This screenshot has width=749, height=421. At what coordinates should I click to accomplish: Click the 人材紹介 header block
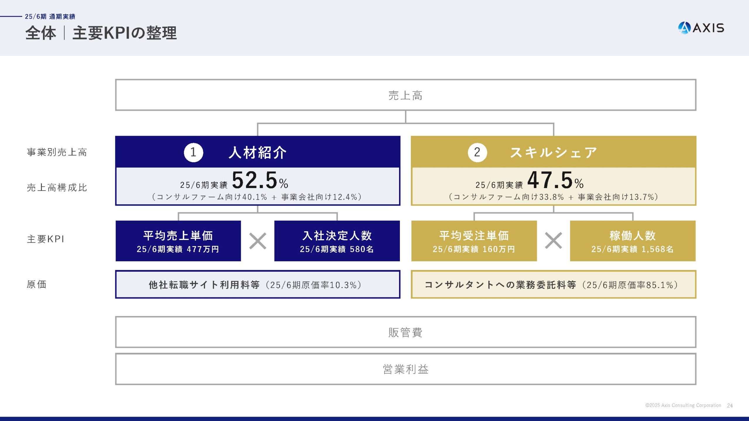[257, 152]
